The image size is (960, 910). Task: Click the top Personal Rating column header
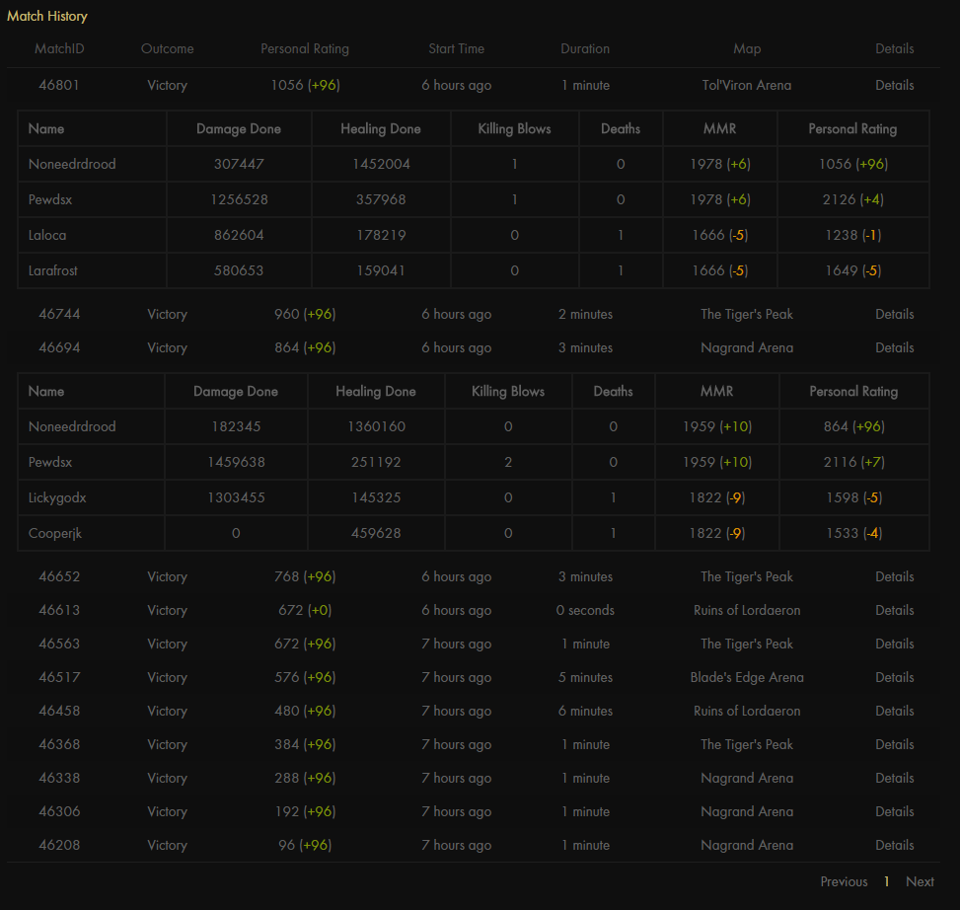305,49
